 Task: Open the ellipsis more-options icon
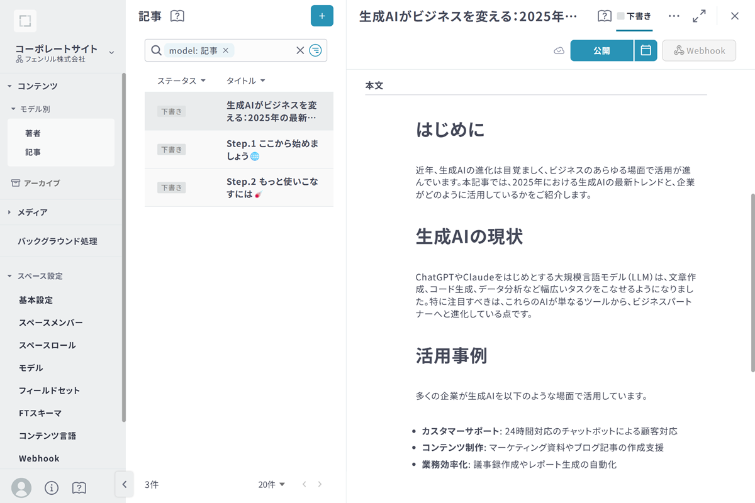coord(674,16)
